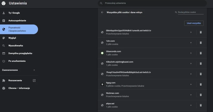The width and height of the screenshot is (213, 112).
Task: Delete a9yw.net cookie via trash icon
Action: pos(201,105)
